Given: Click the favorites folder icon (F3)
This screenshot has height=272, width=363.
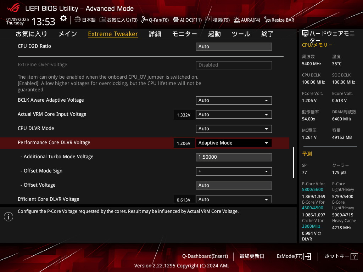Looking at the screenshot, I should tap(103, 20).
